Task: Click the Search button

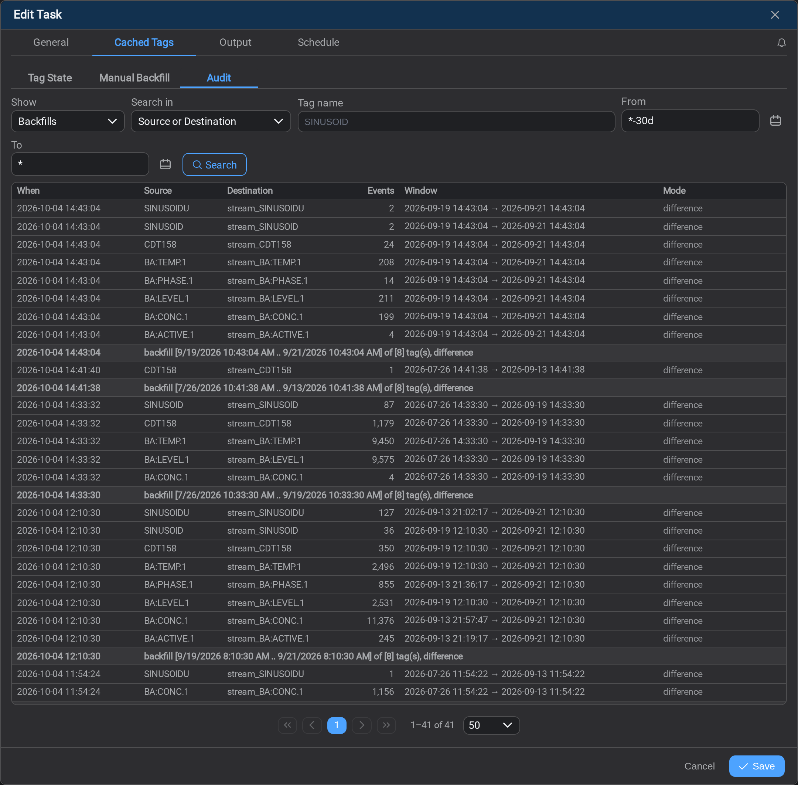Action: (214, 164)
